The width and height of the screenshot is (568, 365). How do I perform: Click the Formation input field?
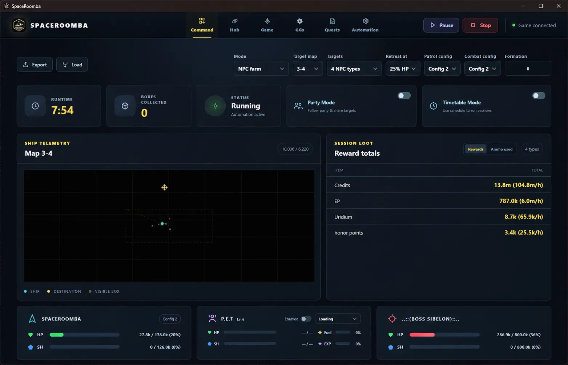coord(528,69)
